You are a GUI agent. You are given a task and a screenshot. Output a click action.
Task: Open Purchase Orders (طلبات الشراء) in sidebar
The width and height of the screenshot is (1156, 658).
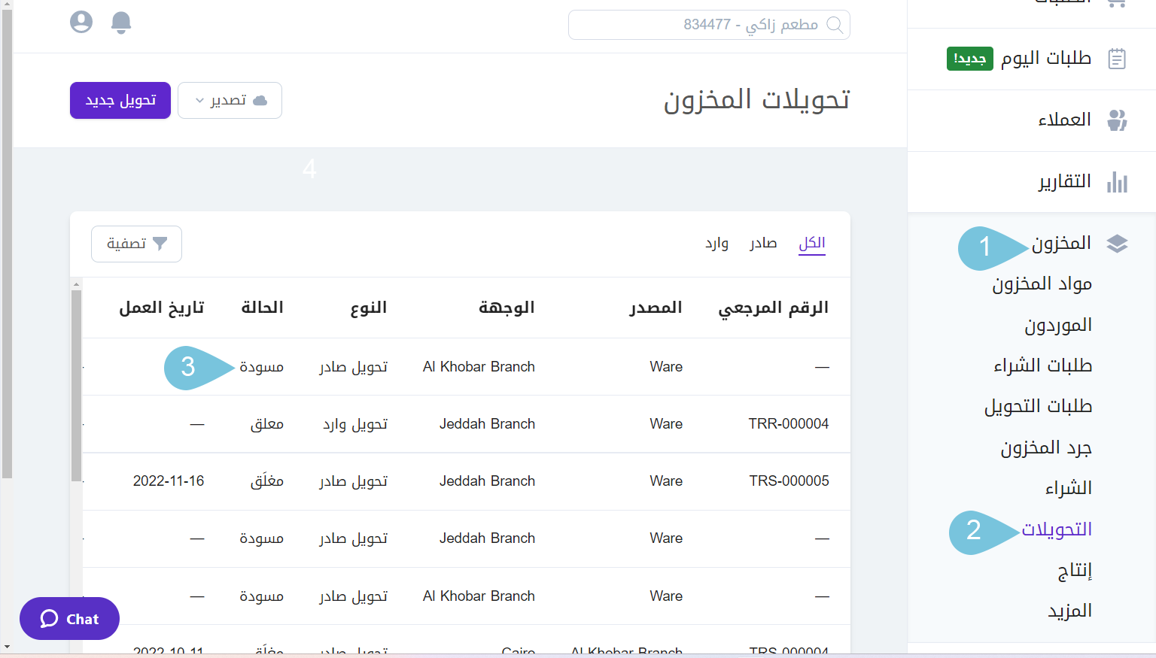[1042, 365]
